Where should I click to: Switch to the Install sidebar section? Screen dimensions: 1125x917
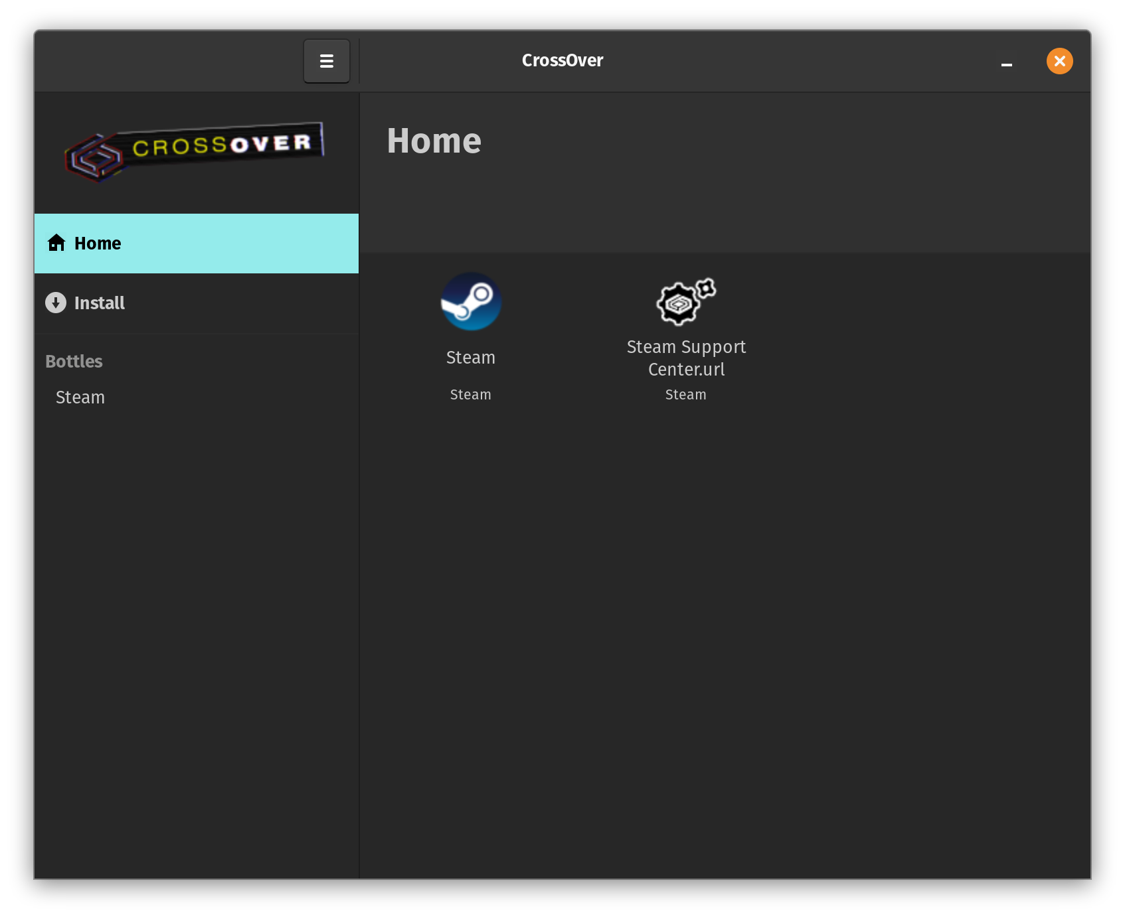pos(197,303)
